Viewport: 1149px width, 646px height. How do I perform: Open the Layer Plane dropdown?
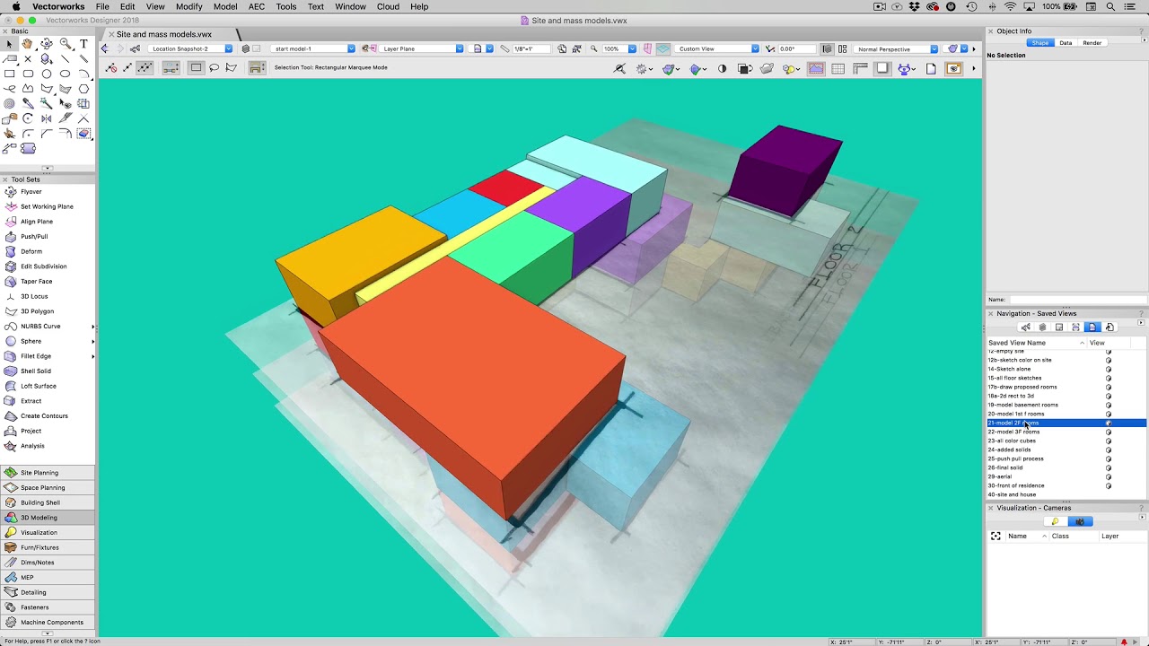pyautogui.click(x=458, y=48)
